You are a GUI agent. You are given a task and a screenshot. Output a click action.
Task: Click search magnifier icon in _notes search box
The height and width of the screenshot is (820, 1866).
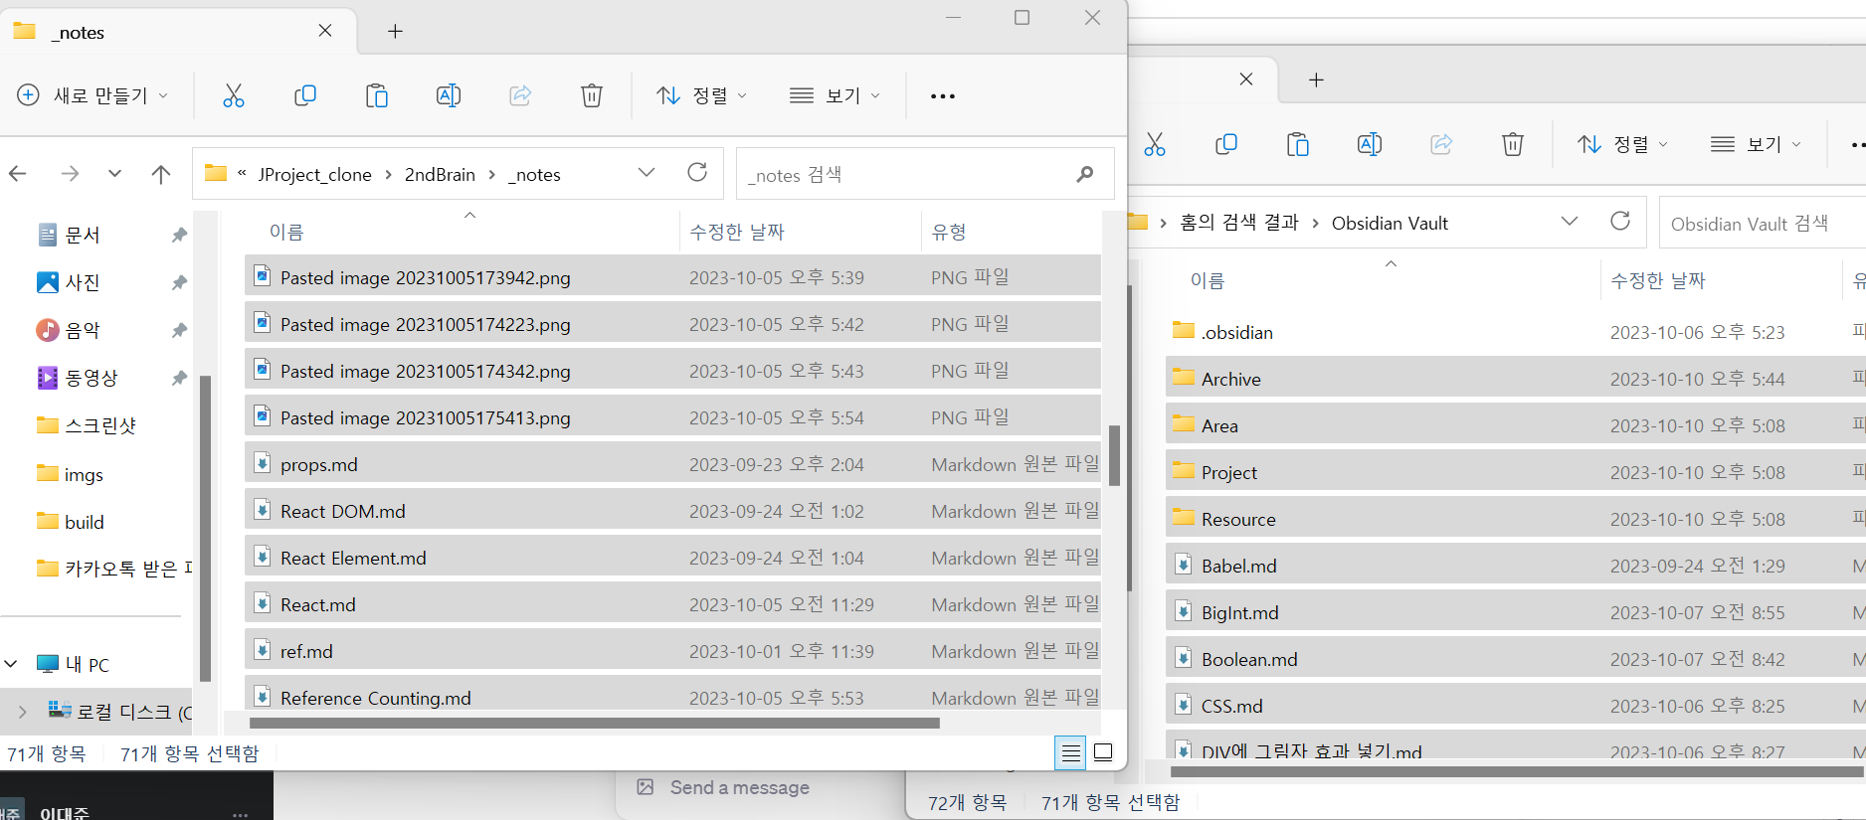coord(1085,174)
